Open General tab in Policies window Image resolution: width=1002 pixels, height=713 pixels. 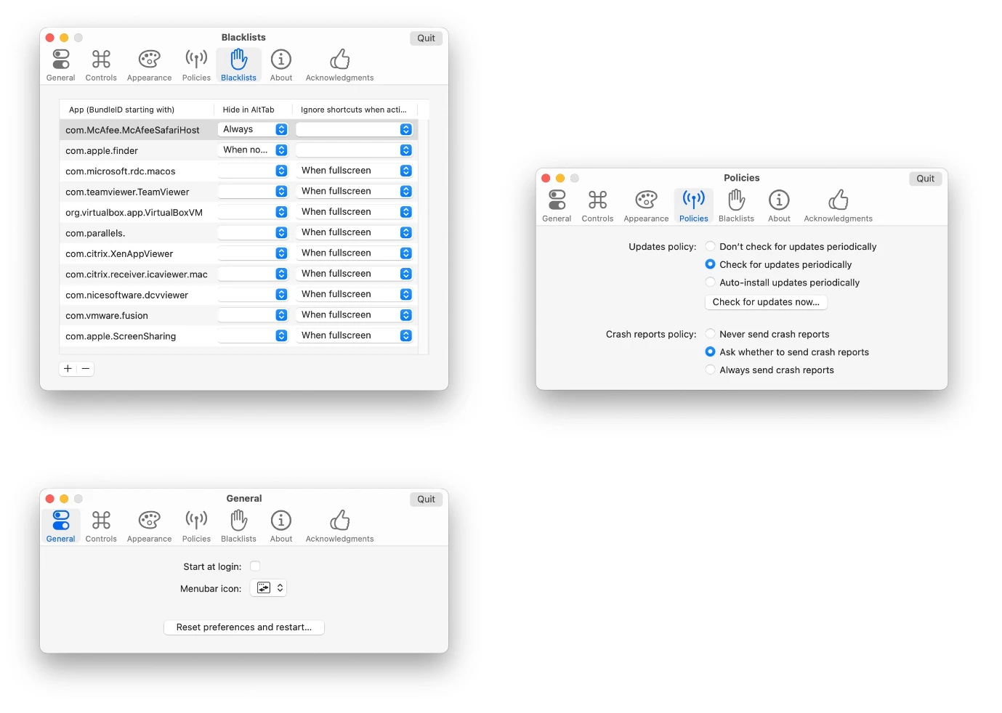[557, 206]
